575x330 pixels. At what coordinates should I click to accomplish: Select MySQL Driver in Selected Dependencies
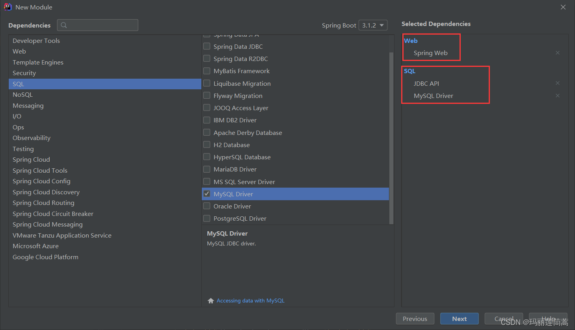click(x=433, y=96)
